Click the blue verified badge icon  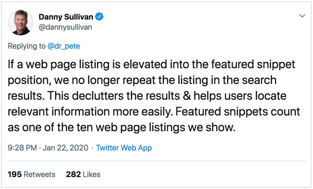pos(100,16)
